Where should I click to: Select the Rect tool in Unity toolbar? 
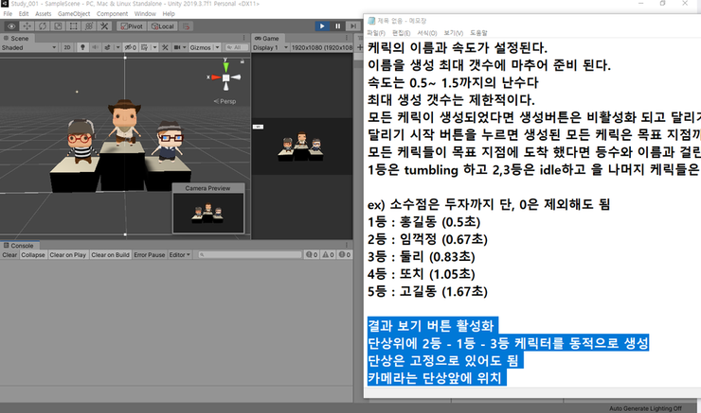[x=73, y=26]
